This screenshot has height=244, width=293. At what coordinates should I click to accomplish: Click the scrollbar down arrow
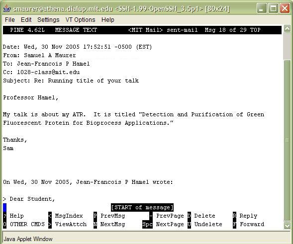(x=288, y=225)
